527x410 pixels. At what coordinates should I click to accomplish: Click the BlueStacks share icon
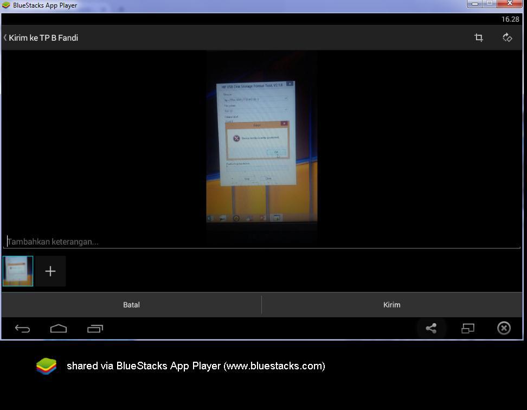tap(431, 328)
